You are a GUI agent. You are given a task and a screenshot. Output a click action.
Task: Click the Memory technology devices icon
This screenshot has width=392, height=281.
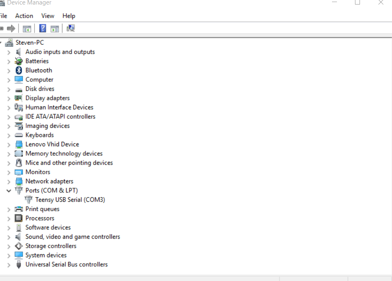pyautogui.click(x=19, y=154)
